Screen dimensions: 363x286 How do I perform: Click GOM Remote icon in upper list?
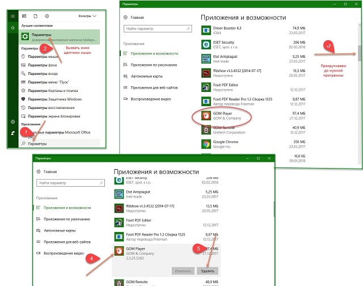click(x=206, y=130)
